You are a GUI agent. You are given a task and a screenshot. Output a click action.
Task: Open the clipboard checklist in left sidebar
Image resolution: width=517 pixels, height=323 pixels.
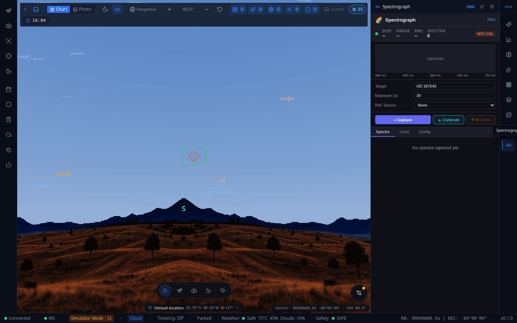click(x=9, y=120)
